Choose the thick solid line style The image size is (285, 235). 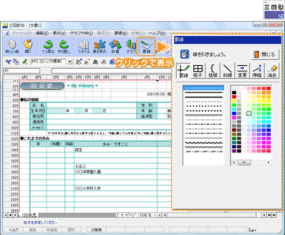click(x=204, y=97)
